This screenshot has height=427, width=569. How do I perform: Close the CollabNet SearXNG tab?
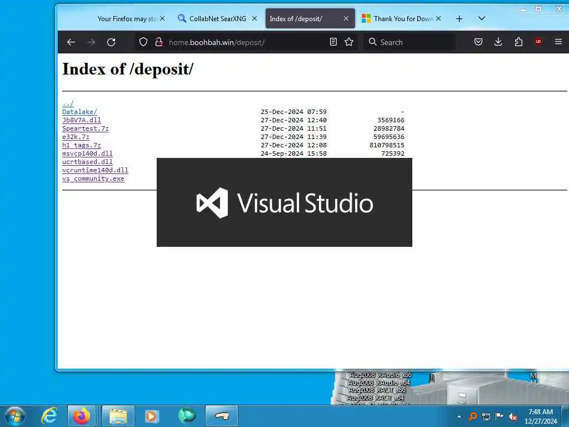pyautogui.click(x=254, y=18)
